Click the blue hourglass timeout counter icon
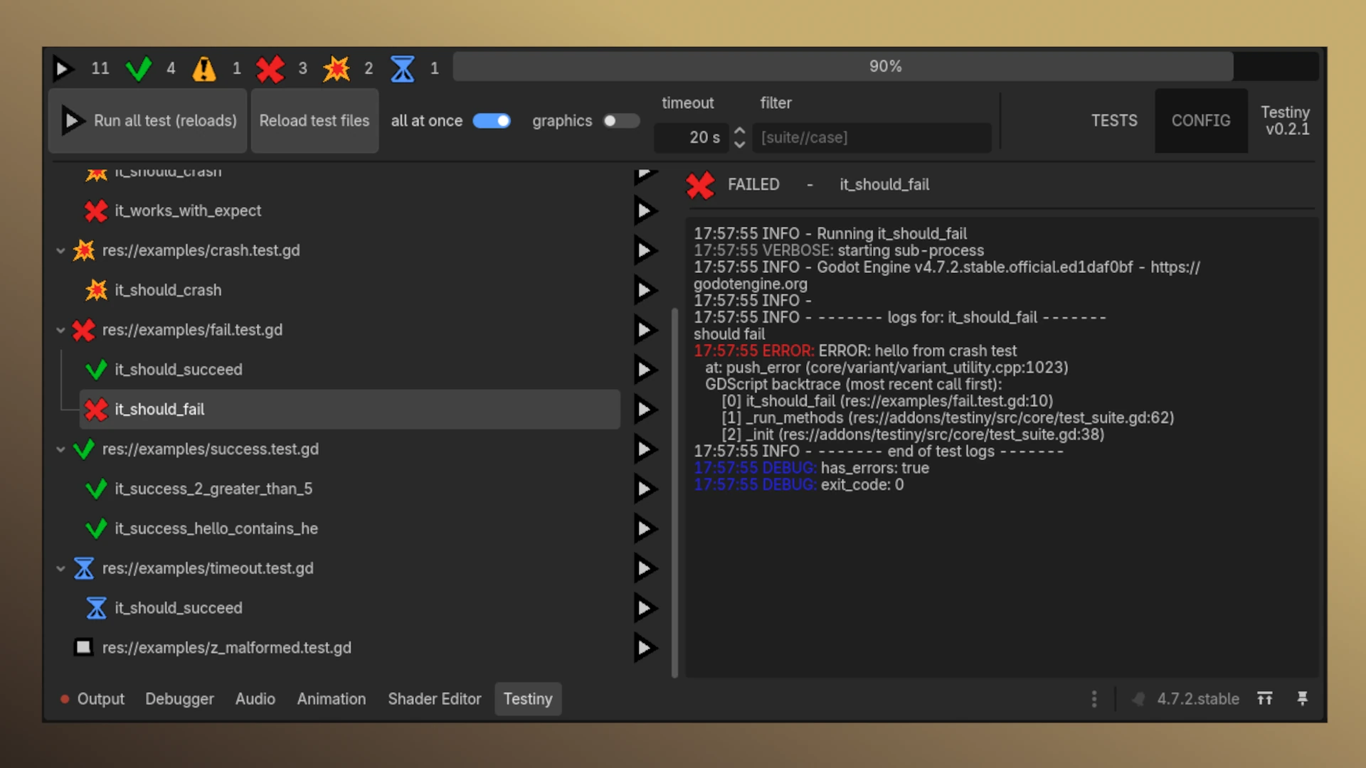 [402, 68]
